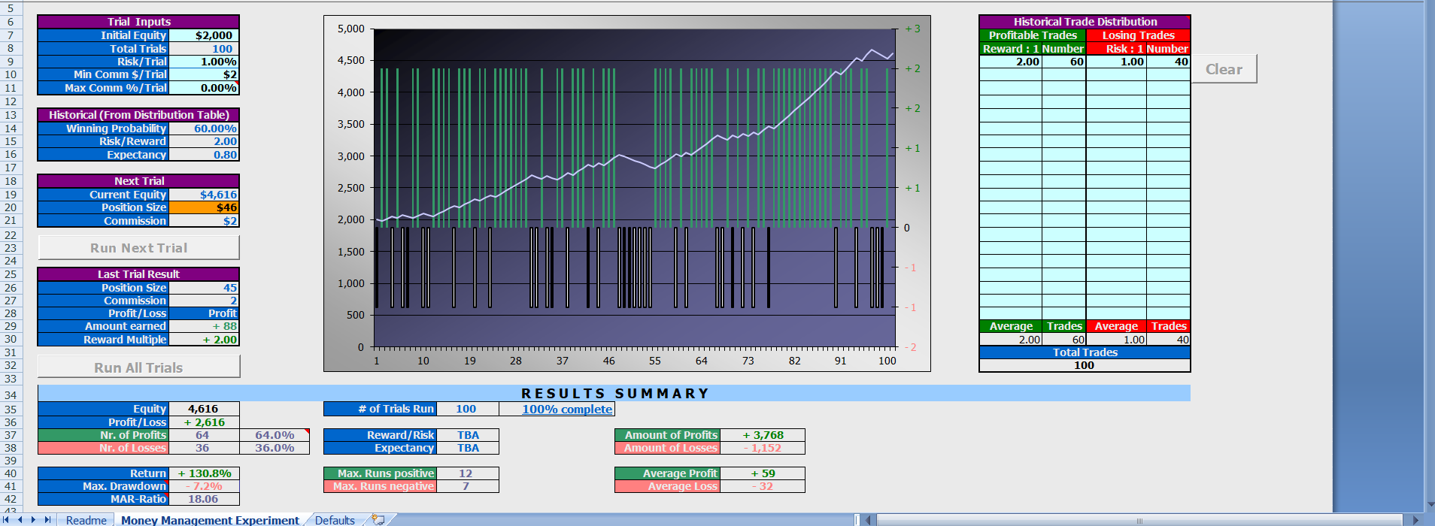This screenshot has height=526, width=1435.
Task: Click the Profitable Trades green header
Action: [x=1033, y=35]
